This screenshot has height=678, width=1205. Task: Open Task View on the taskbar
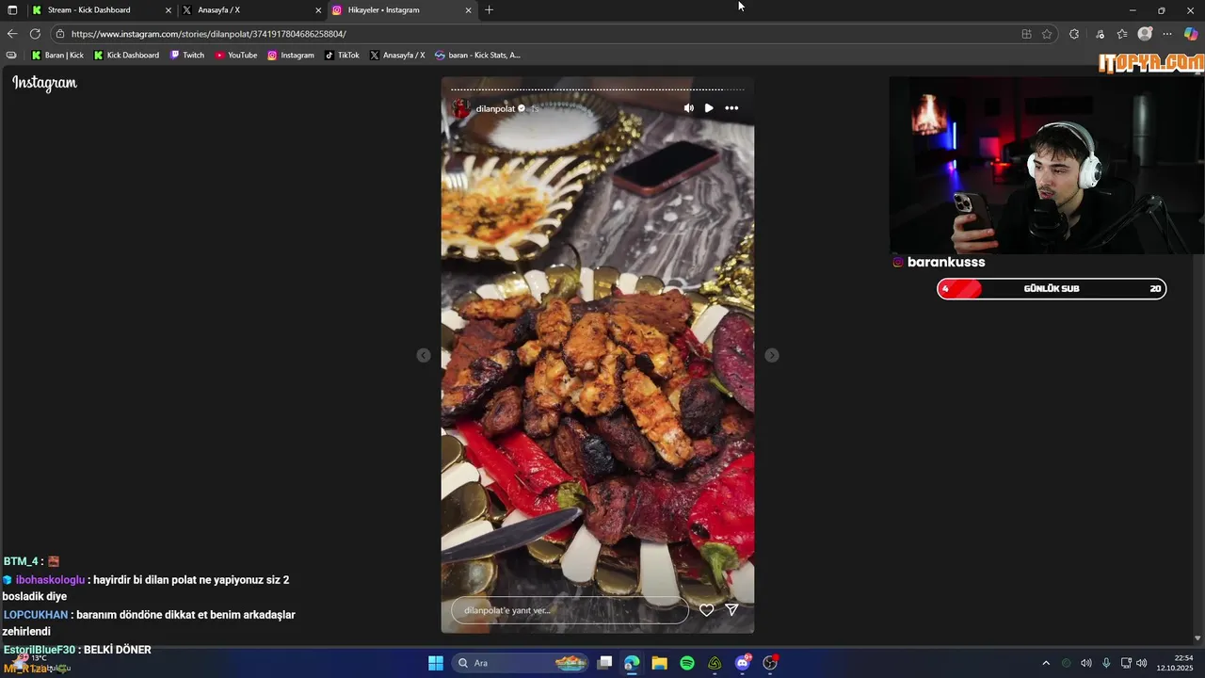click(604, 663)
